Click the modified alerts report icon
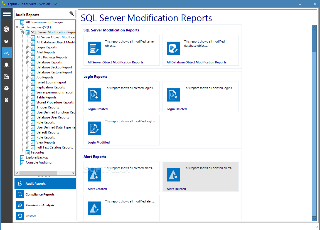The height and width of the screenshot is (230, 320). (x=94, y=208)
